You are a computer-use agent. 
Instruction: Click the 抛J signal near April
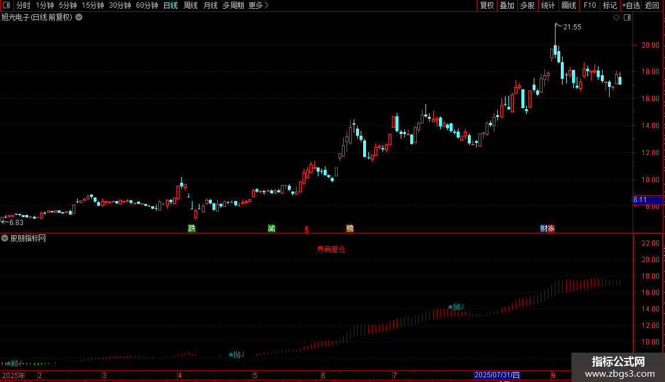tap(236, 354)
